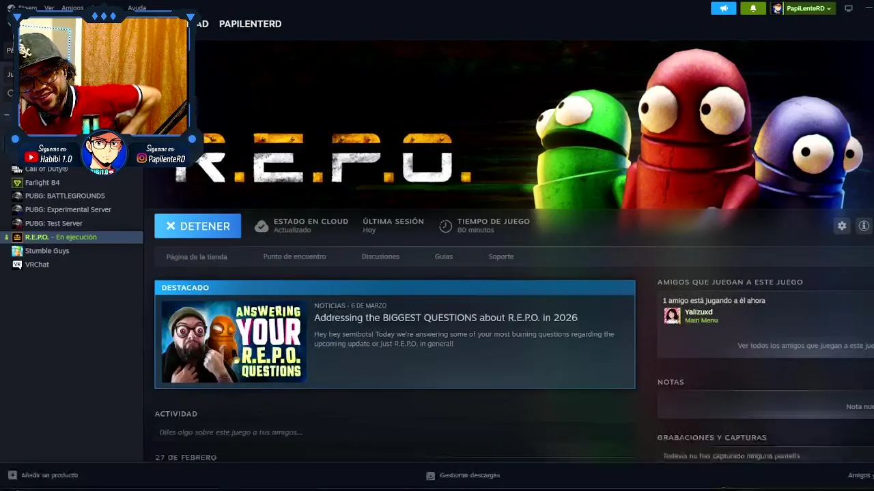Open the Answering Your R.E.P.O. Questions thumbnail
874x491 pixels.
pos(234,341)
